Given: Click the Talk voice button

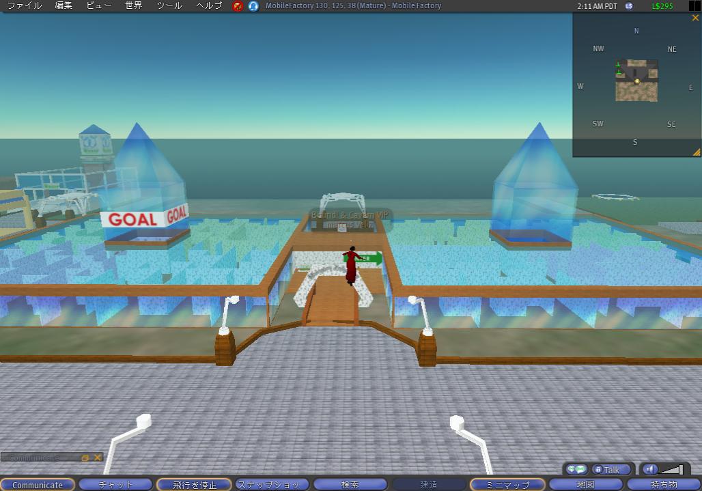Looking at the screenshot, I should [612, 470].
